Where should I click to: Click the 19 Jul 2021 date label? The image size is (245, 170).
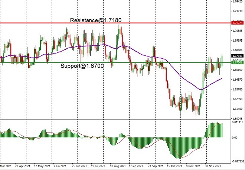pos(98,166)
